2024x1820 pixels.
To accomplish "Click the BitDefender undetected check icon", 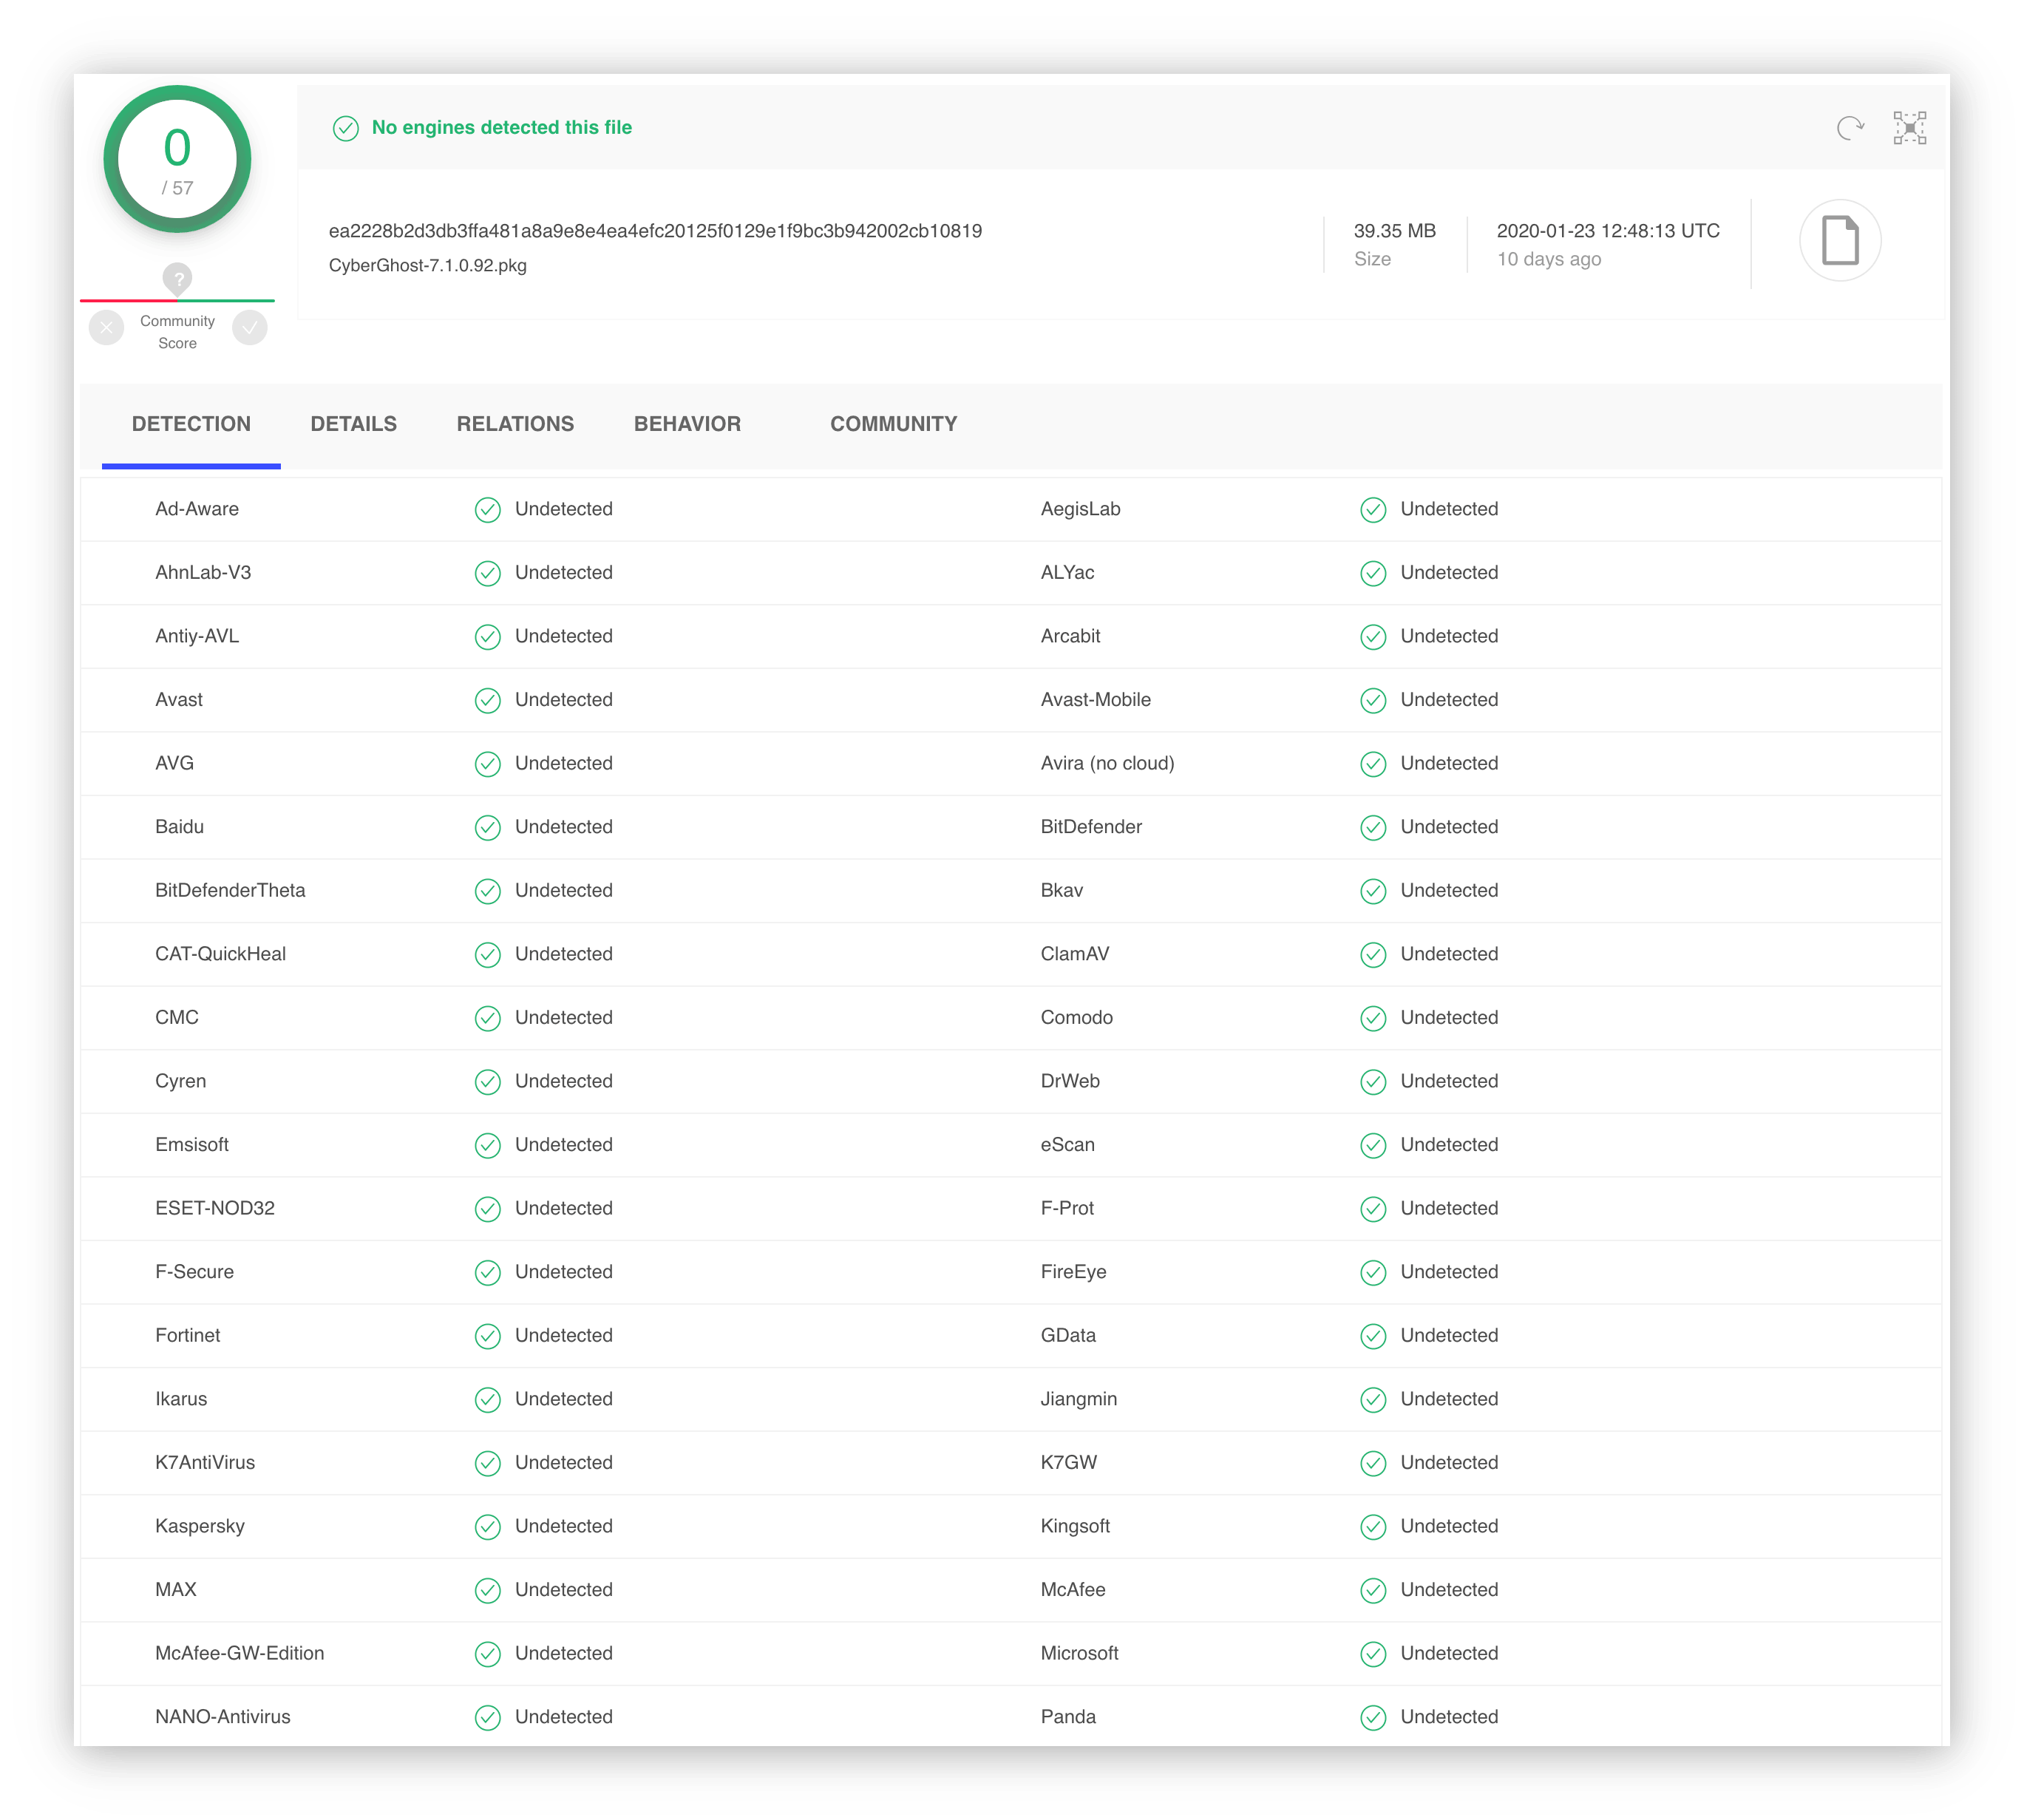I will [1373, 828].
